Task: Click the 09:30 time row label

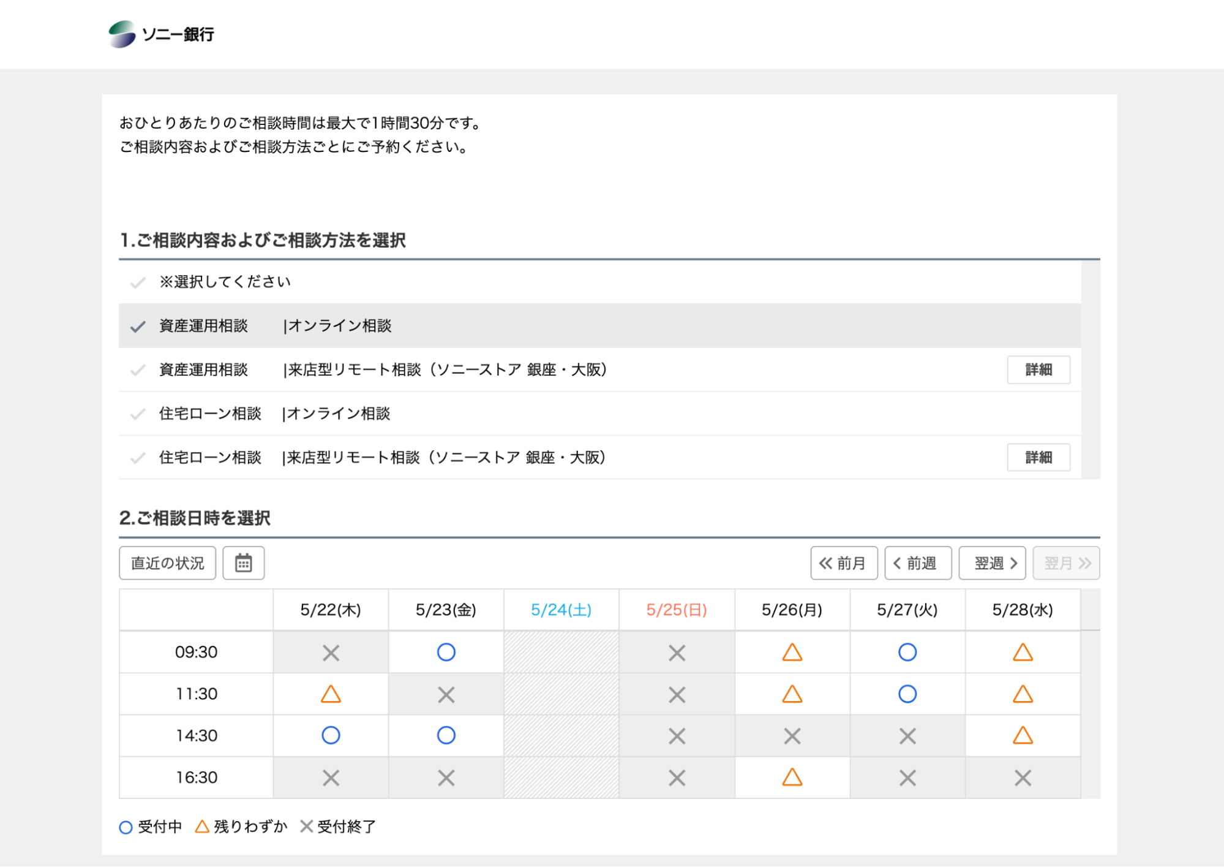Action: 197,653
